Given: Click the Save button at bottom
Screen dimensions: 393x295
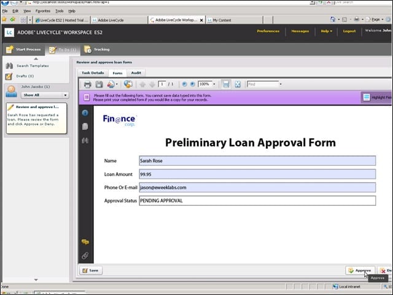Looking at the screenshot, I should [x=91, y=270].
